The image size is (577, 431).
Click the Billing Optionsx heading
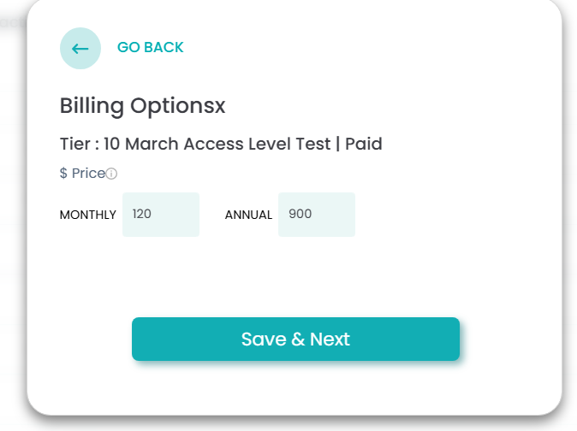[143, 106]
